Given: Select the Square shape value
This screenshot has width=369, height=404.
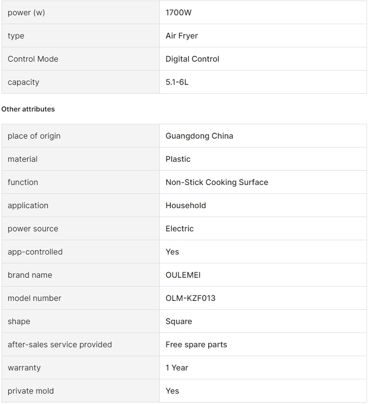Looking at the screenshot, I should tap(179, 322).
